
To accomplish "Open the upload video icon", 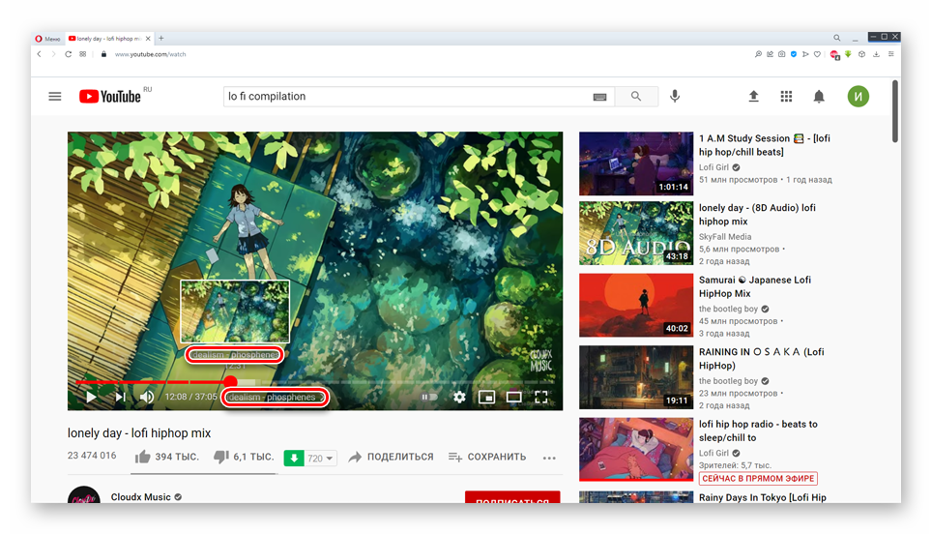I will point(753,97).
